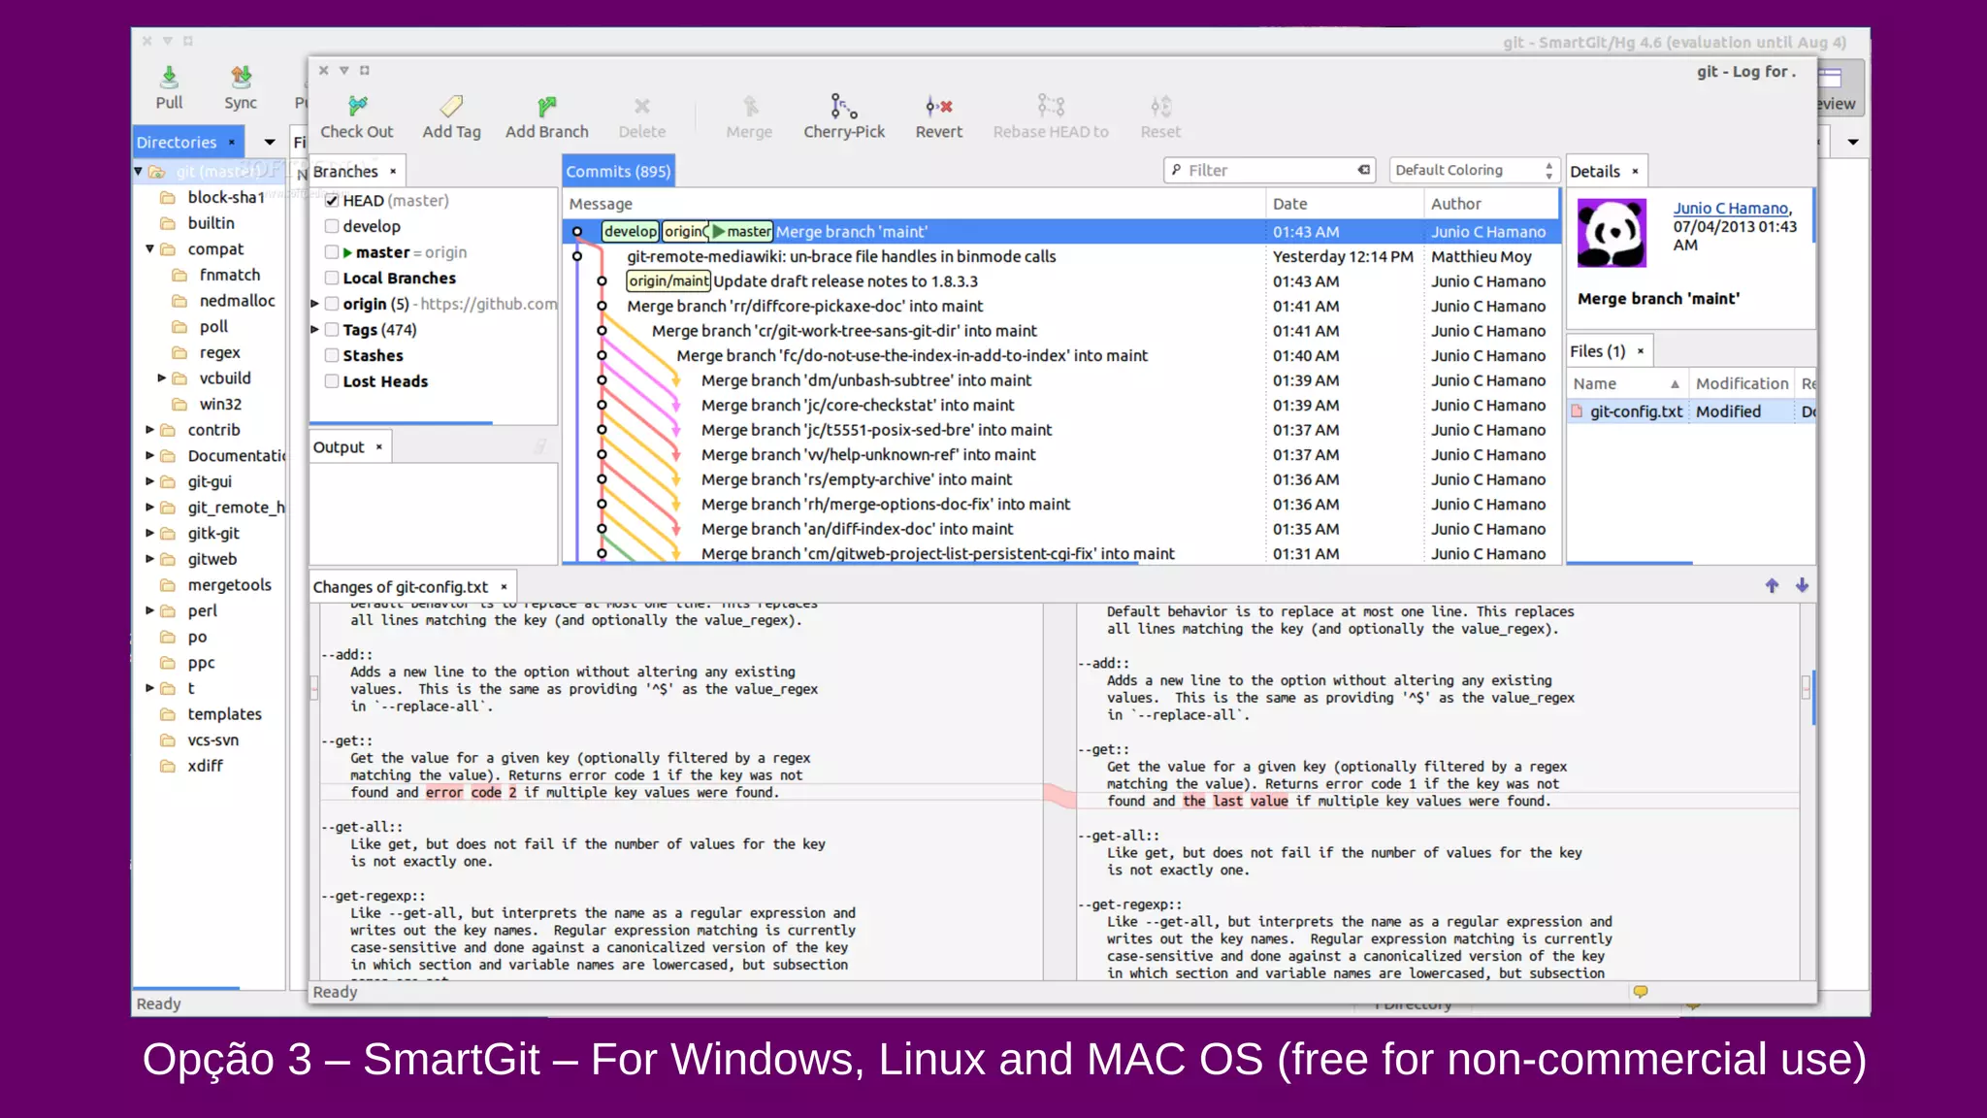Uncheck the HEAD (master) checkbox
The width and height of the screenshot is (1987, 1118).
pos(332,201)
